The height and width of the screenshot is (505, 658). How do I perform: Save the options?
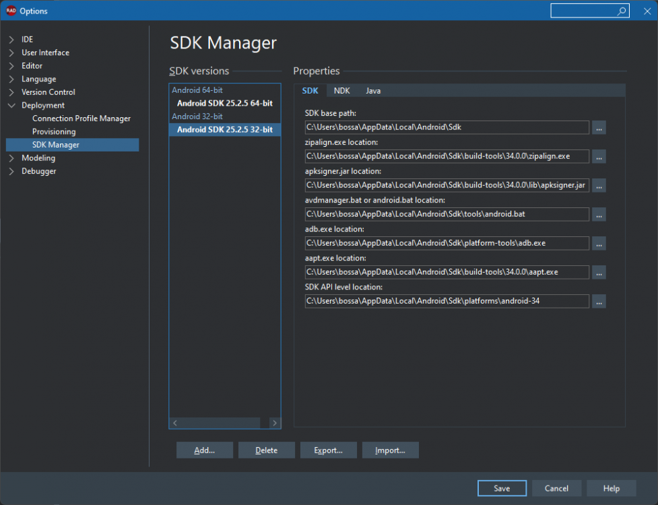pyautogui.click(x=502, y=488)
